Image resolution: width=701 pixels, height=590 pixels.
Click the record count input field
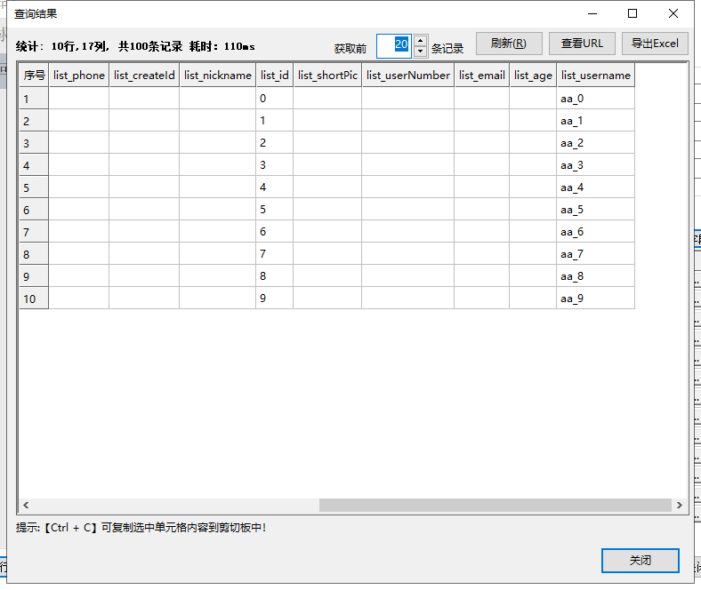394,45
